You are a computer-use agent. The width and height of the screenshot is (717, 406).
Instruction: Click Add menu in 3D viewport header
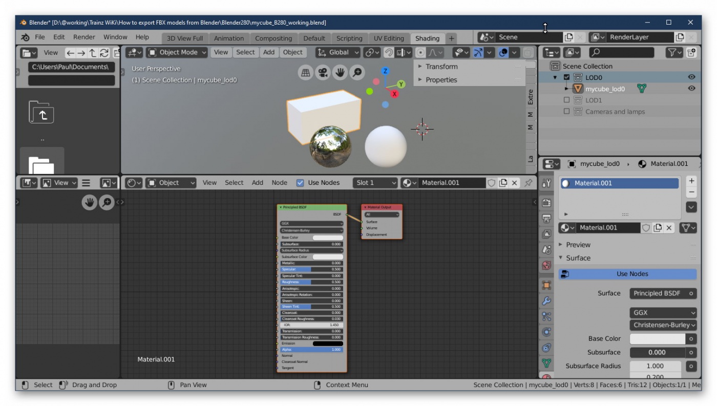pyautogui.click(x=269, y=52)
